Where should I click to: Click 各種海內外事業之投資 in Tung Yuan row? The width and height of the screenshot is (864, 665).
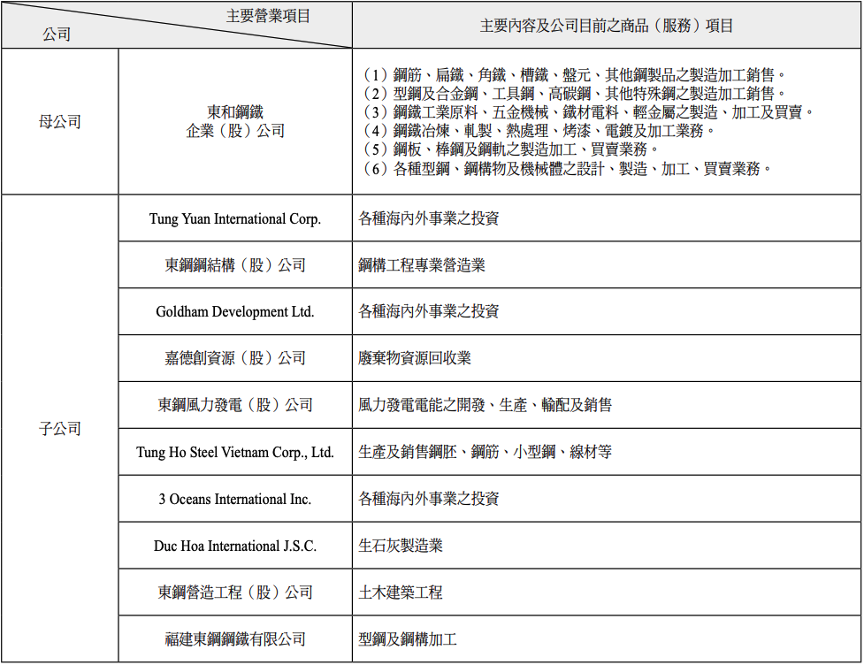(429, 218)
